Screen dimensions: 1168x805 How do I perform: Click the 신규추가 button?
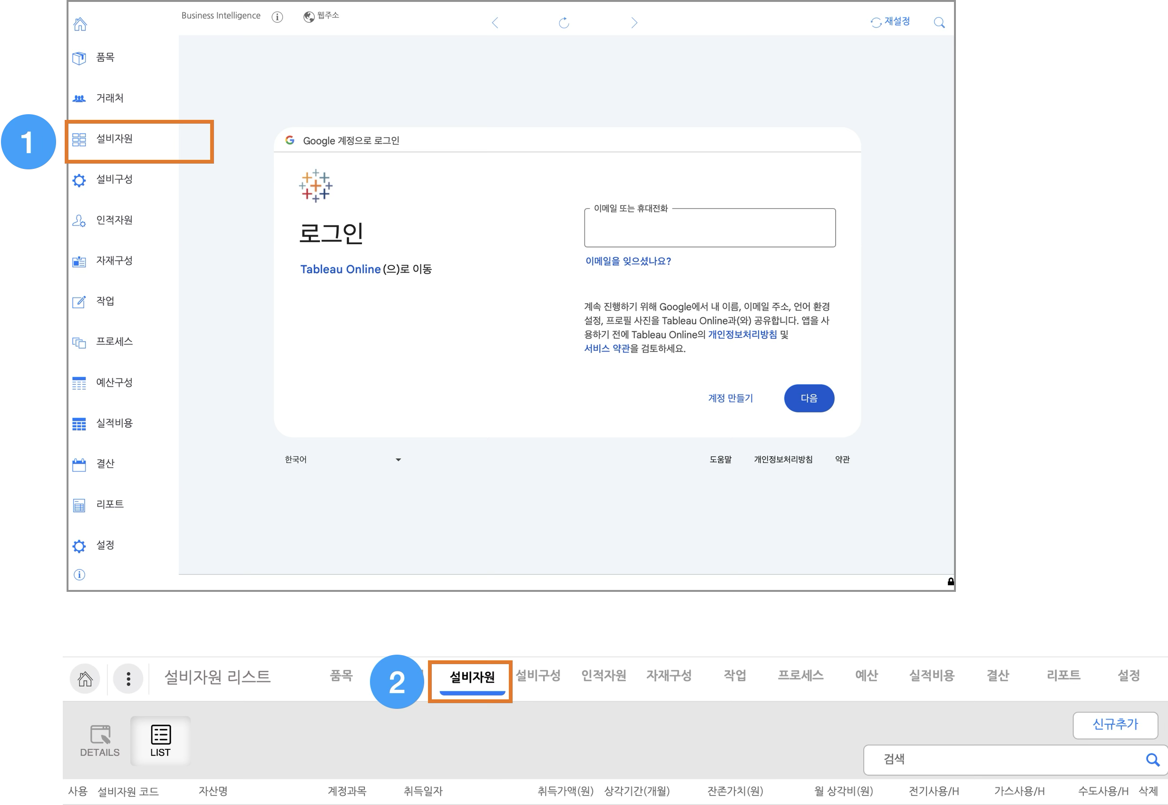pyautogui.click(x=1115, y=725)
